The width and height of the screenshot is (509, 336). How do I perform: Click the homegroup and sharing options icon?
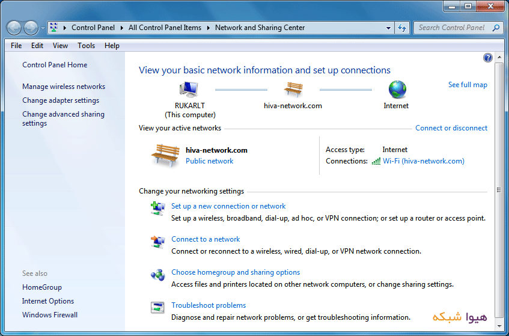tap(157, 275)
